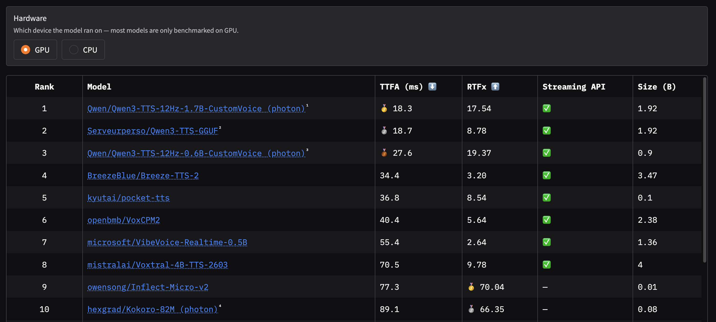The width and height of the screenshot is (716, 322).
Task: Click the RTFx up-arrow sort icon
Action: click(495, 87)
